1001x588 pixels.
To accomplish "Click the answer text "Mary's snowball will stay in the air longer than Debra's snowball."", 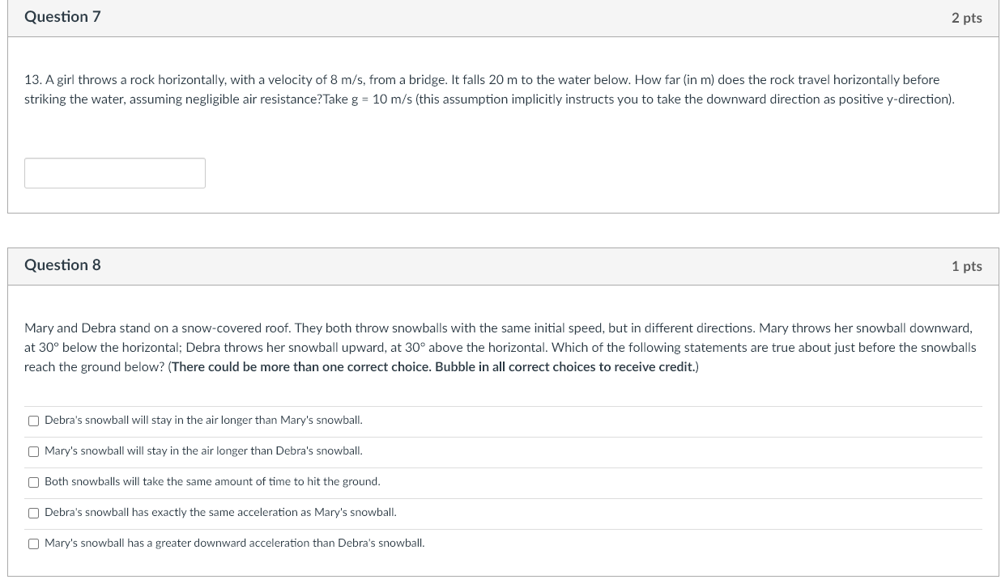I will [203, 451].
